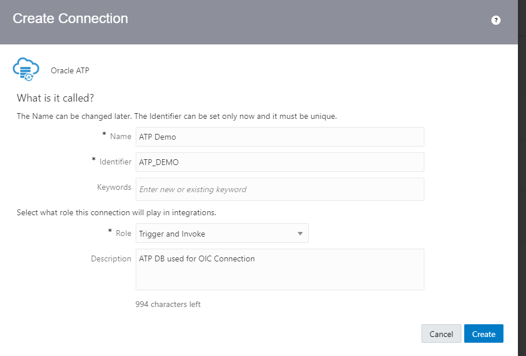
Task: Cancel the connection creation dialog
Action: 441,334
